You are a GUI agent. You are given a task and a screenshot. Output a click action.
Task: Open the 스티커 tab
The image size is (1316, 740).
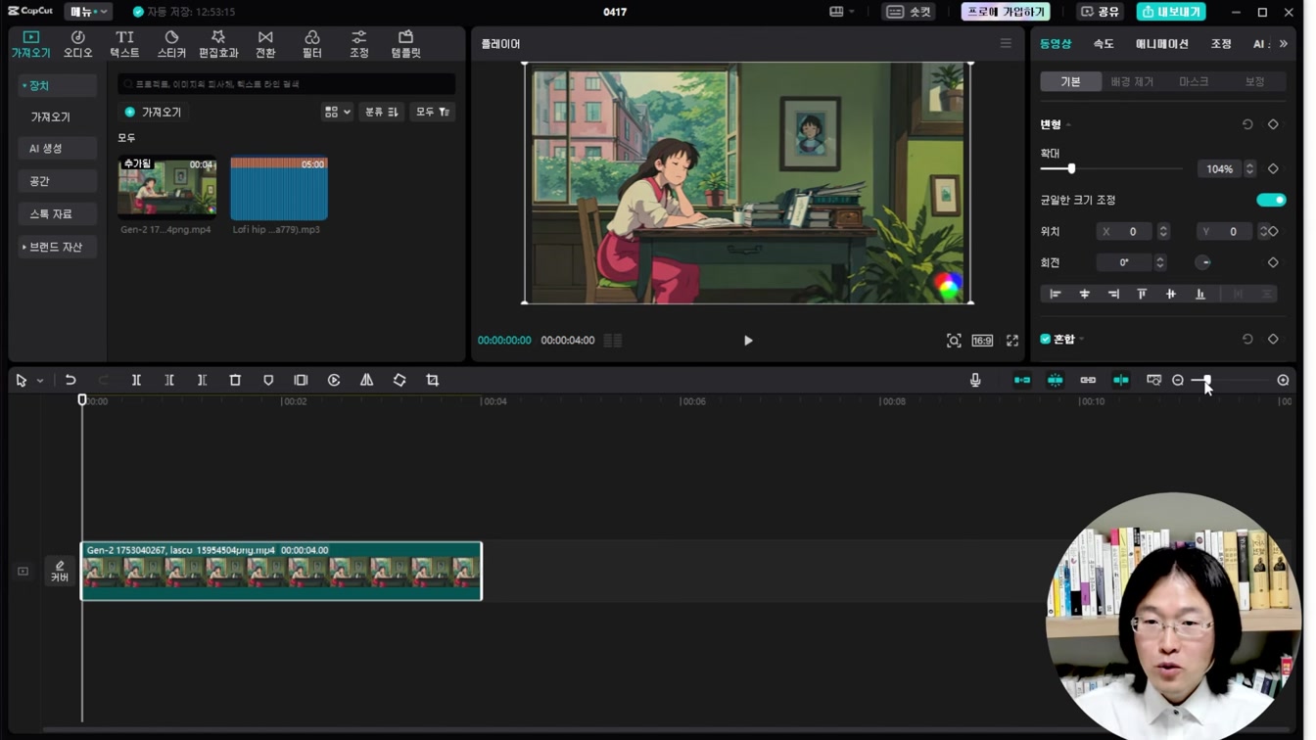point(171,44)
